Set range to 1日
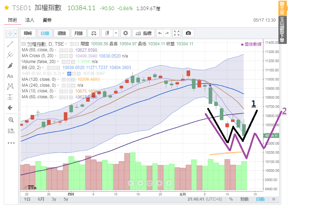This screenshot has height=209, width=314. coord(27,199)
